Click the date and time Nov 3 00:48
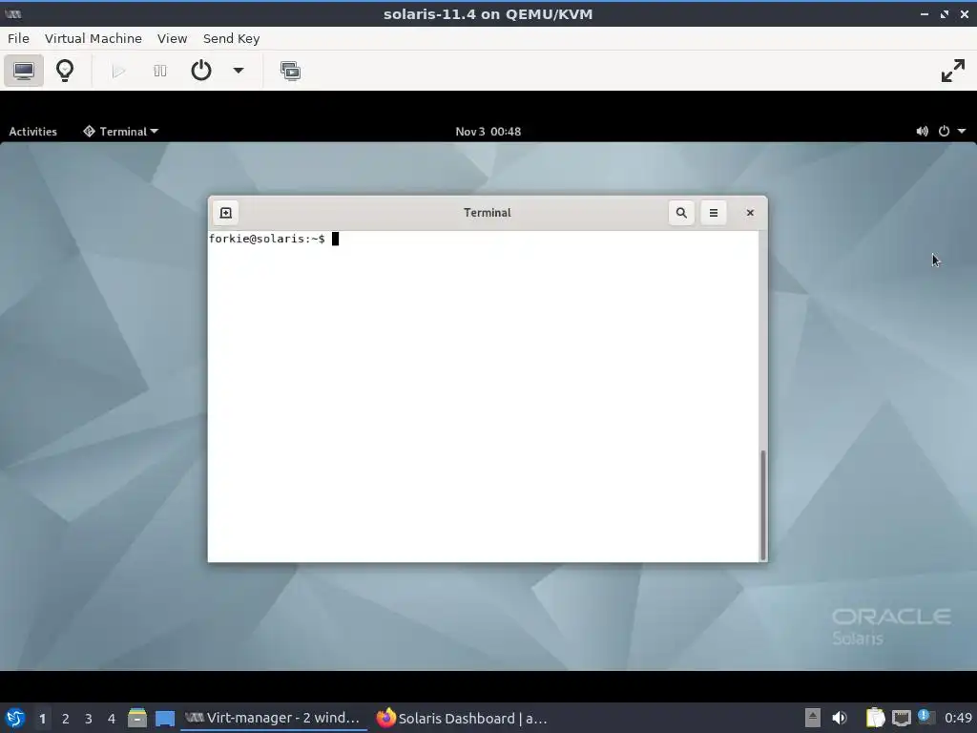Image resolution: width=977 pixels, height=733 pixels. click(488, 132)
